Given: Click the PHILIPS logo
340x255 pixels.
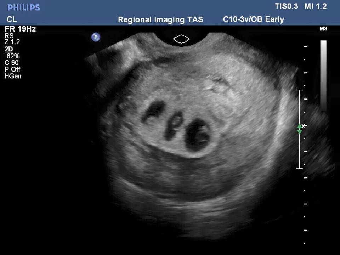Looking at the screenshot, I should tap(23, 7).
